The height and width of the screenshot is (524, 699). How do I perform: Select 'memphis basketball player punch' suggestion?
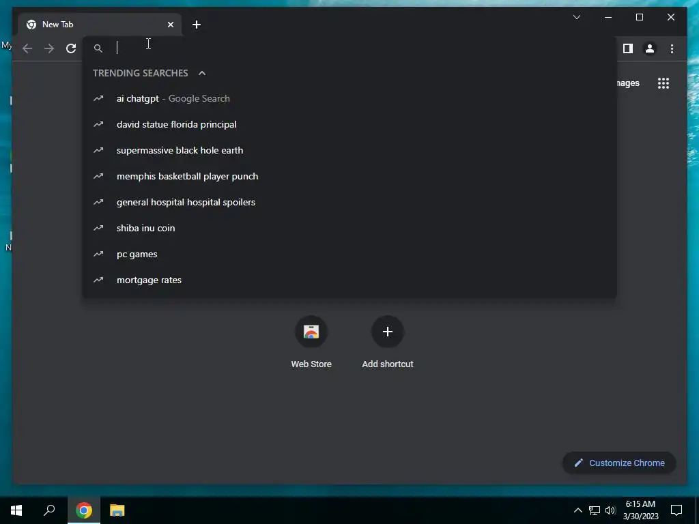click(349, 176)
